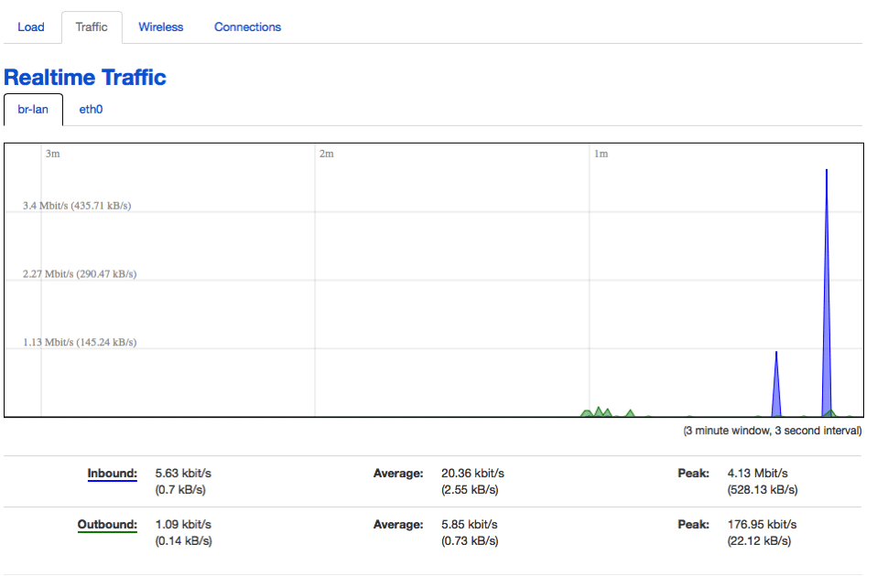Click the 3 minute window interval note
This screenshot has height=576, width=877.
pos(772,431)
